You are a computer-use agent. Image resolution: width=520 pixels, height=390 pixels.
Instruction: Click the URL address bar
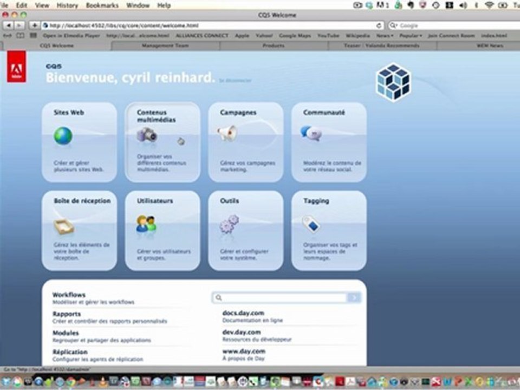212,25
